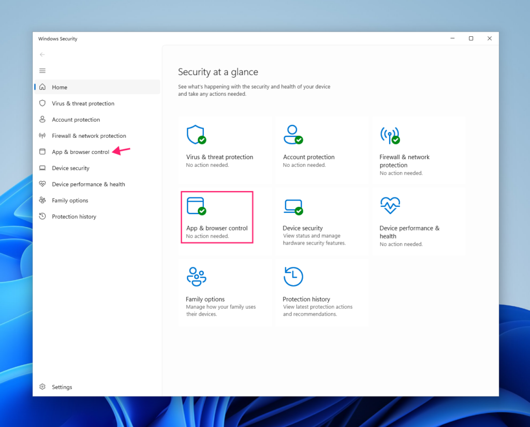530x427 pixels.
Task: Click the large shield icon on the Virus & threat protection tile
Action: (x=196, y=135)
